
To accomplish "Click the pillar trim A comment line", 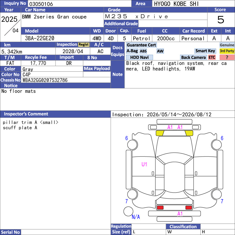I will [x=31, y=122].
